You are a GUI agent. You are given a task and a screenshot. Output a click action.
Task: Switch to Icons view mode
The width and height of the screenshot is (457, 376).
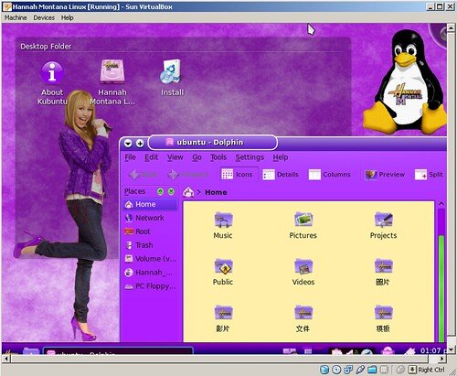coord(238,175)
